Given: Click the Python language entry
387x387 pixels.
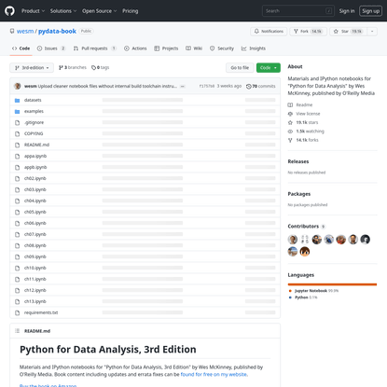Looking at the screenshot, I should pos(303,297).
